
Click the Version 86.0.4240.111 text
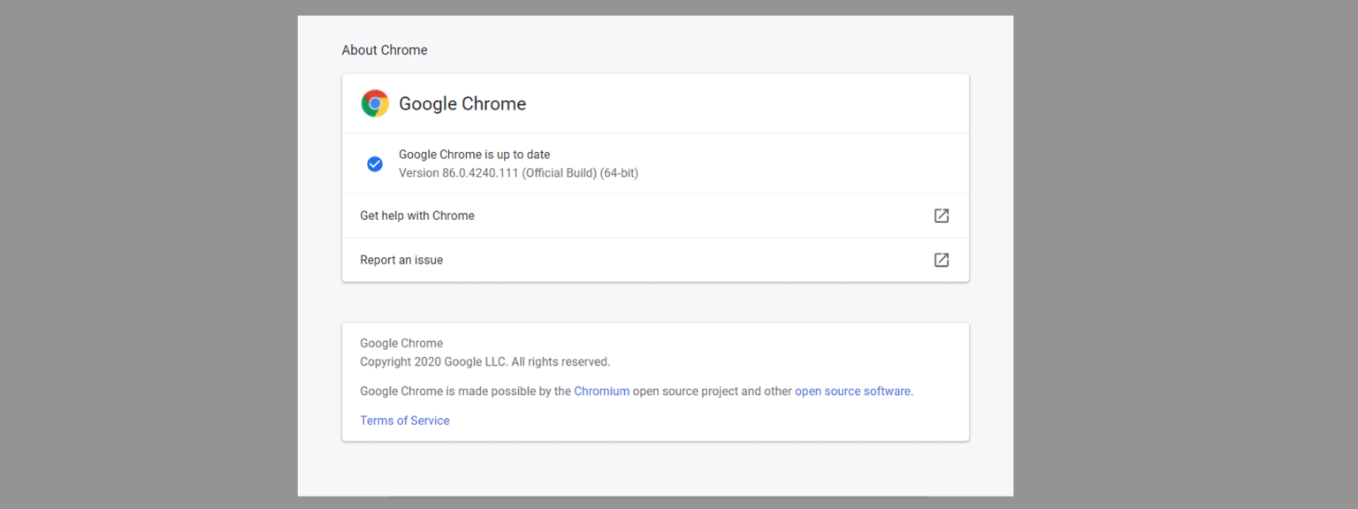tap(458, 173)
